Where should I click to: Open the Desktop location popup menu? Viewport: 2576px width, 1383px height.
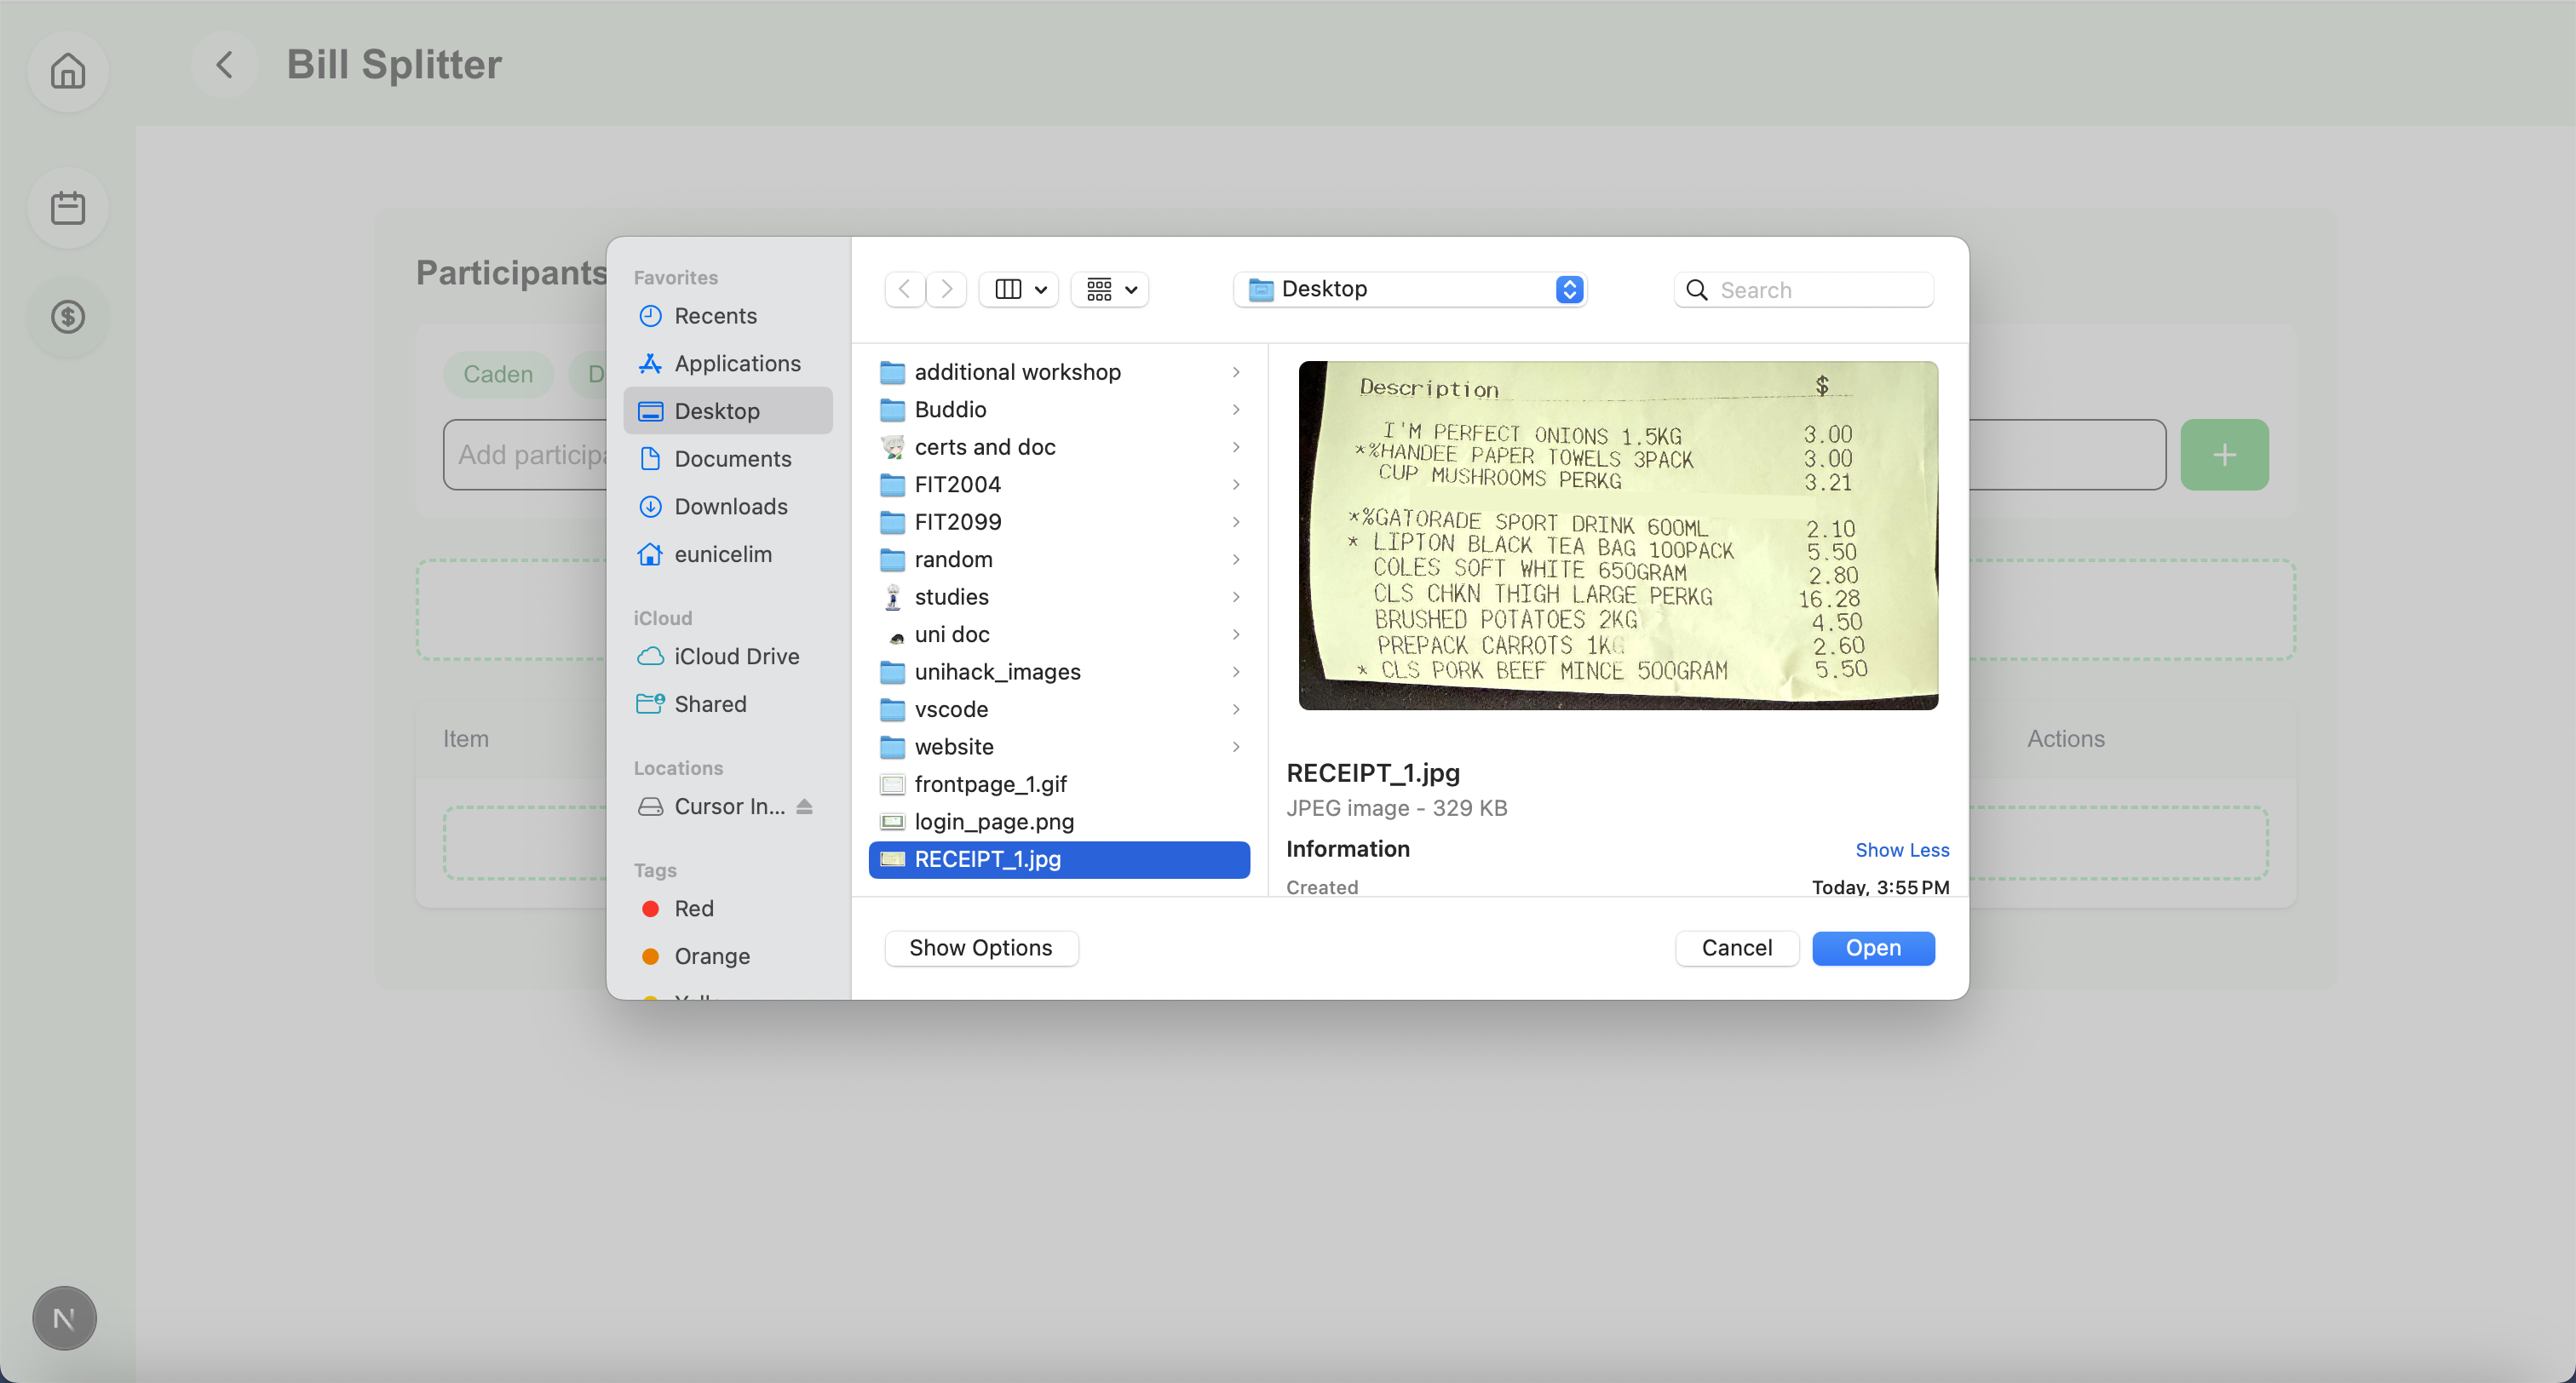click(1410, 290)
